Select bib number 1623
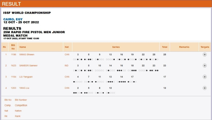Image resolution: width=212 pixels, height=120 pixels. tap(13, 65)
